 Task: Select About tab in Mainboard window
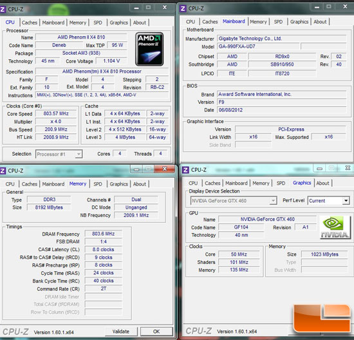click(x=320, y=22)
